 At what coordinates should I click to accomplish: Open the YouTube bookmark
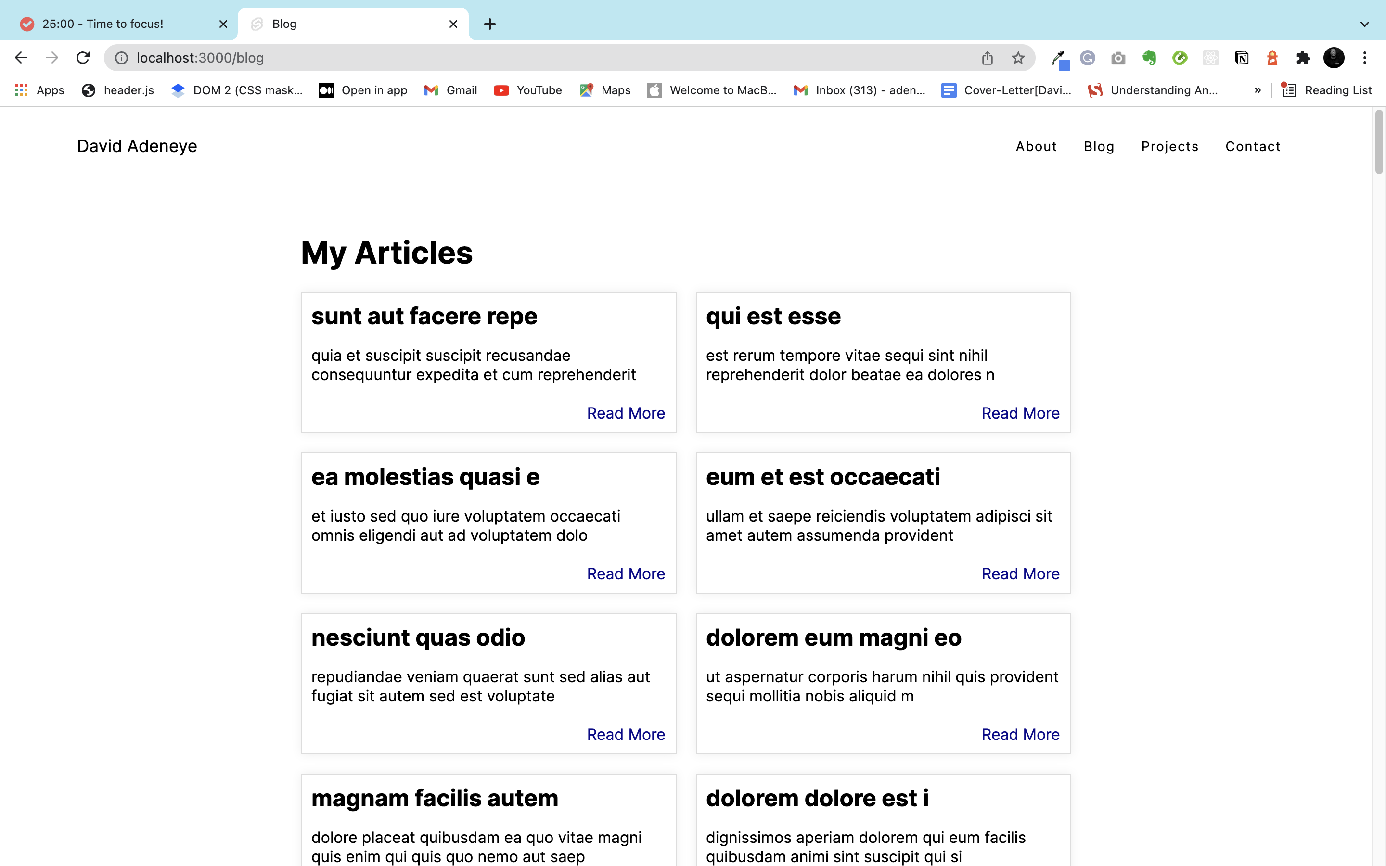tap(528, 90)
